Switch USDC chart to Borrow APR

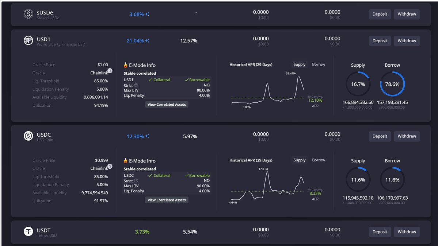(319, 160)
